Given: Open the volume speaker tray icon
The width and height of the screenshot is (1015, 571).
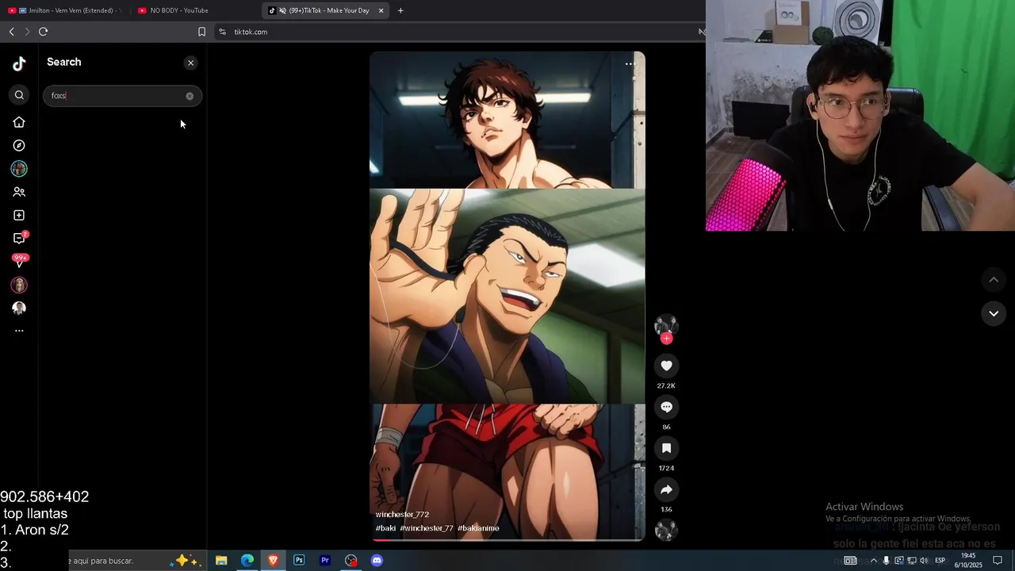Looking at the screenshot, I should click(924, 561).
